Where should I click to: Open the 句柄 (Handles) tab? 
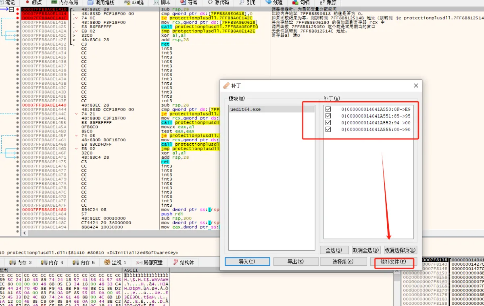tap(301, 2)
